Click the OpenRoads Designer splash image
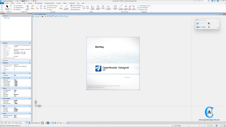Screen dimensions: 226x127 coord(113,63)
